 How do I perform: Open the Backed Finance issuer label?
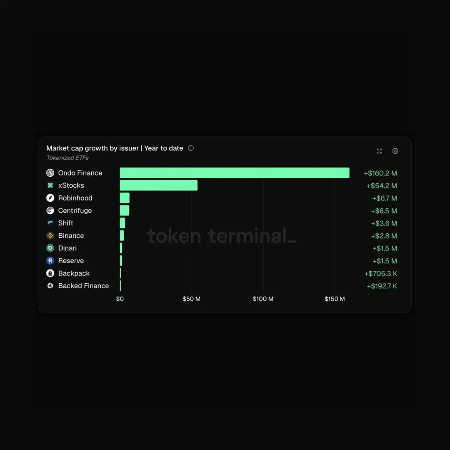click(x=83, y=286)
